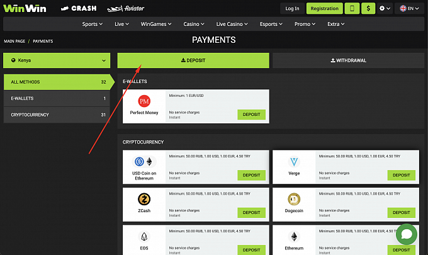The width and height of the screenshot is (428, 255).
Task: Open the Kenya country dropdown
Action: (x=57, y=60)
